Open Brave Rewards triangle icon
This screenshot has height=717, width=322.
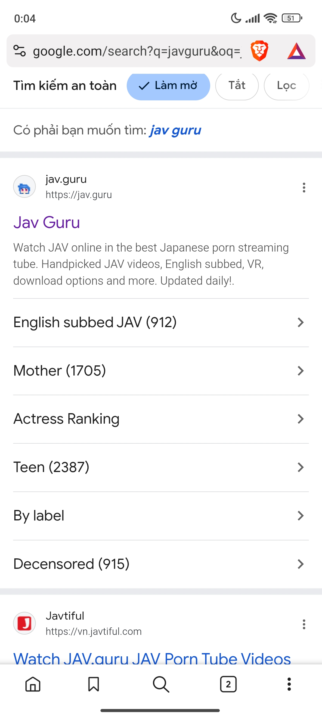tap(296, 51)
